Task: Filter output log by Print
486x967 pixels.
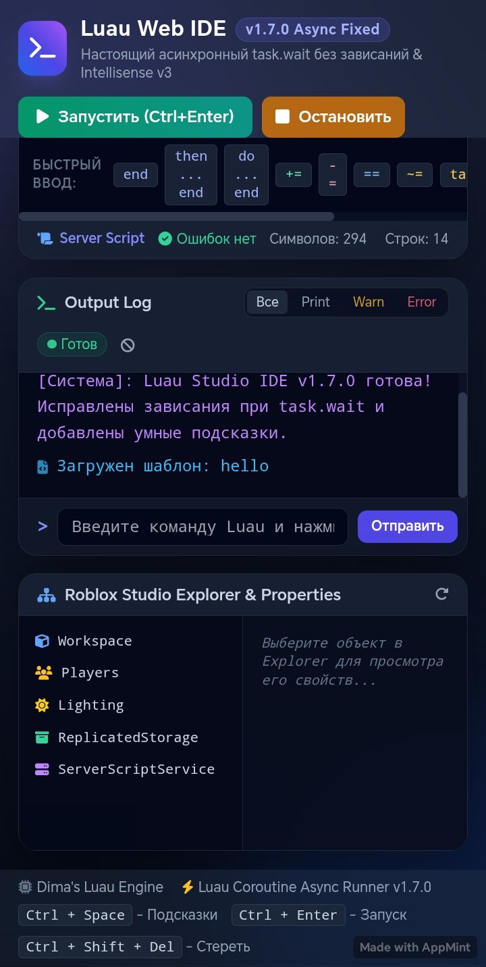Action: 316,303
